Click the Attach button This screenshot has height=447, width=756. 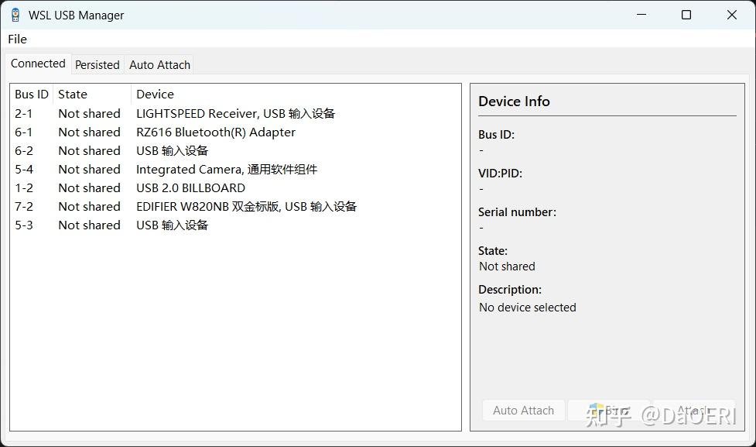[694, 410]
